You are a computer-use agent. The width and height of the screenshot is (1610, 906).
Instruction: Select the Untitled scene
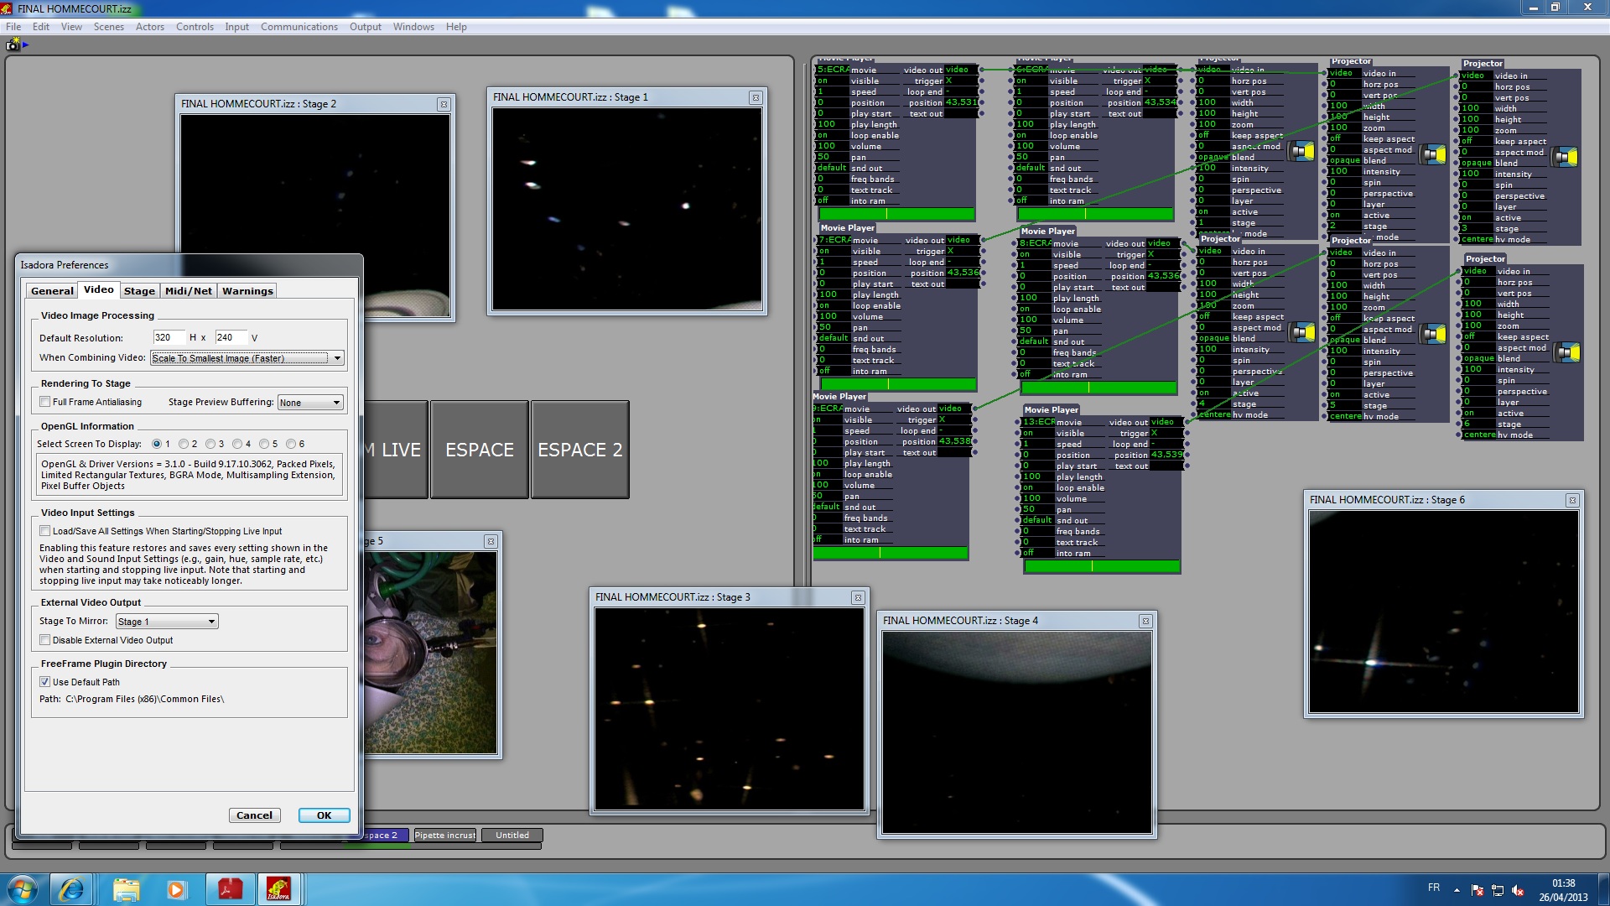tap(512, 836)
